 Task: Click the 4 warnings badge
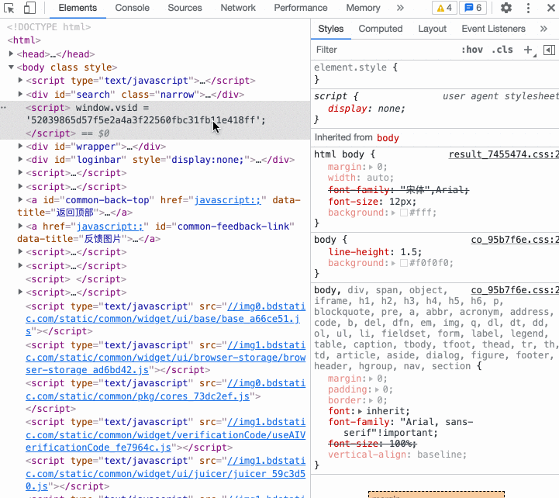click(x=444, y=8)
